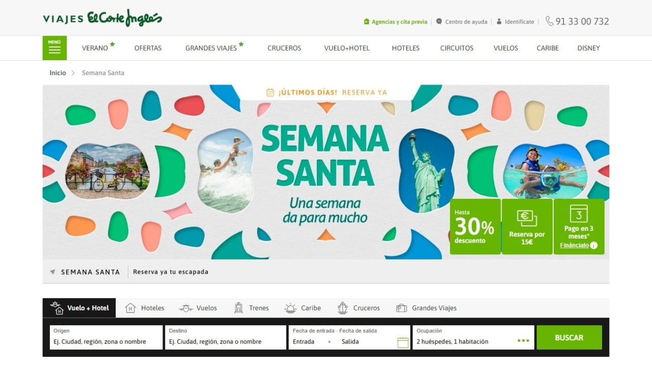Expand occupancy options with three green dots

(523, 341)
